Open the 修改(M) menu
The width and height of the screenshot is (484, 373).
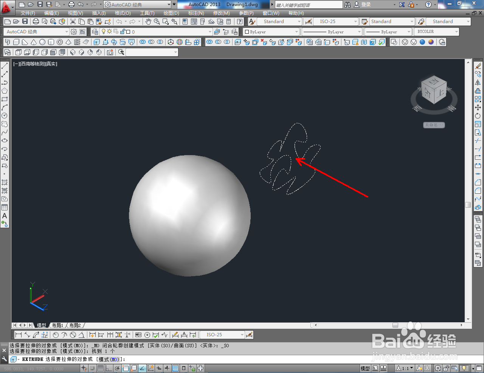(222, 13)
